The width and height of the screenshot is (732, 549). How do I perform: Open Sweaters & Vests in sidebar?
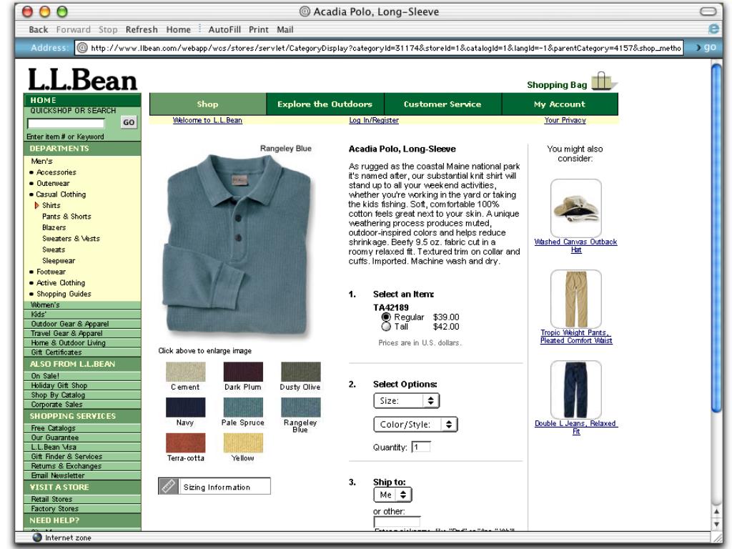click(x=71, y=239)
